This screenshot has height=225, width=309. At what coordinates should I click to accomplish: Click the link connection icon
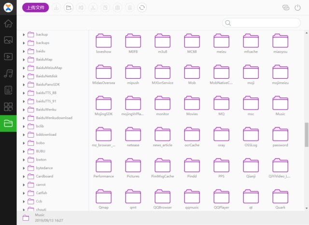(x=286, y=8)
